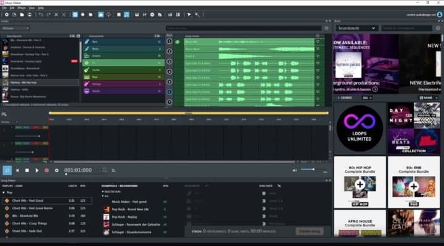Click the Undo arrow in toolbar
This screenshot has height=246, width=444.
(x=41, y=14)
